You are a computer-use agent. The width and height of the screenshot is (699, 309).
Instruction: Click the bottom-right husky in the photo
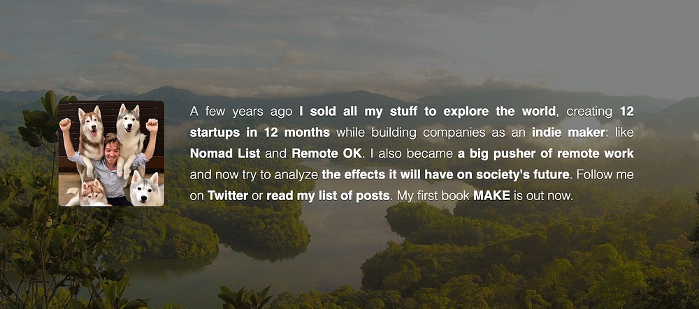point(145,188)
